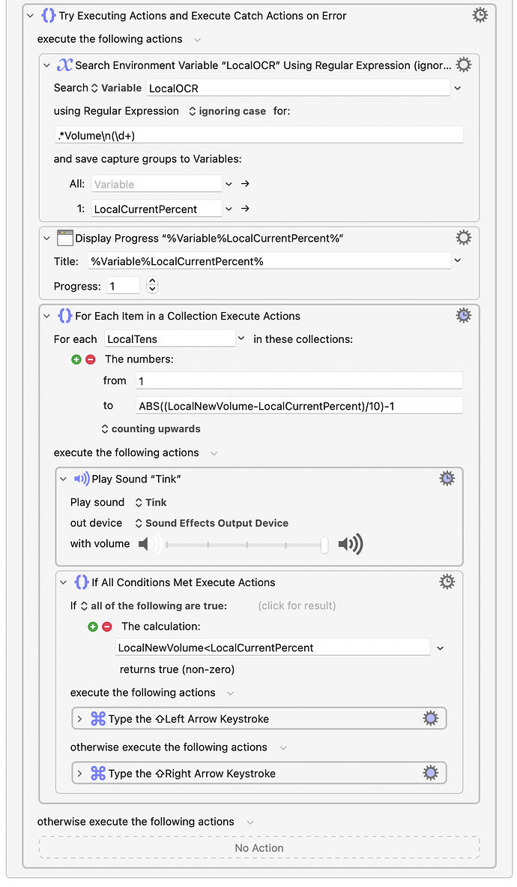The image size is (517, 887).
Task: Change the all of the following condition selector
Action: click(154, 606)
